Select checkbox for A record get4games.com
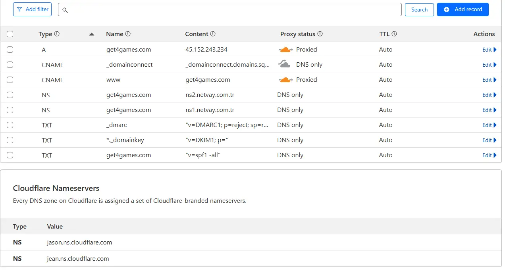 tap(10, 50)
